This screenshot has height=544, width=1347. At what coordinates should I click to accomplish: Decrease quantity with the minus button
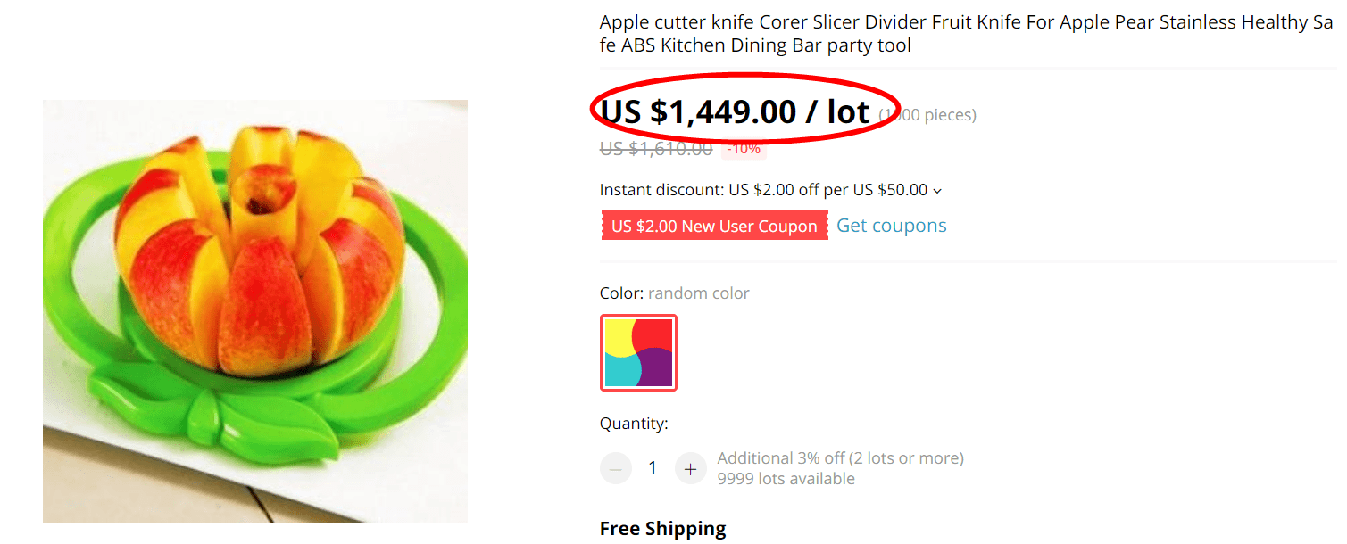point(615,468)
